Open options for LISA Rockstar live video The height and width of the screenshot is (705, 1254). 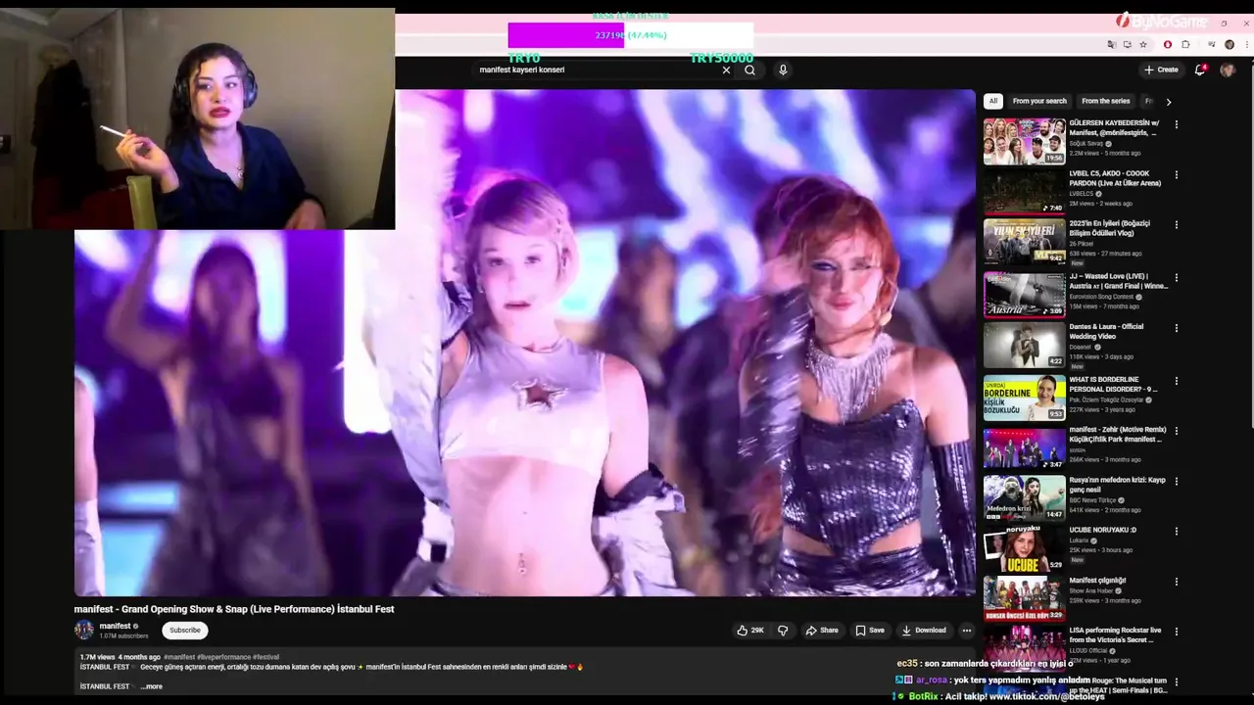coord(1177,632)
